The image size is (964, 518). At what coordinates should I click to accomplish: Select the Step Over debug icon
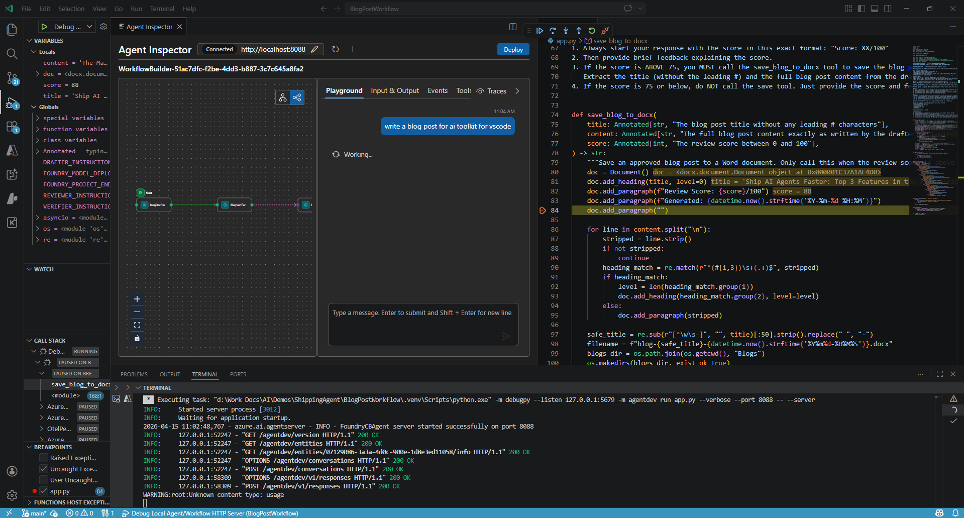(553, 31)
